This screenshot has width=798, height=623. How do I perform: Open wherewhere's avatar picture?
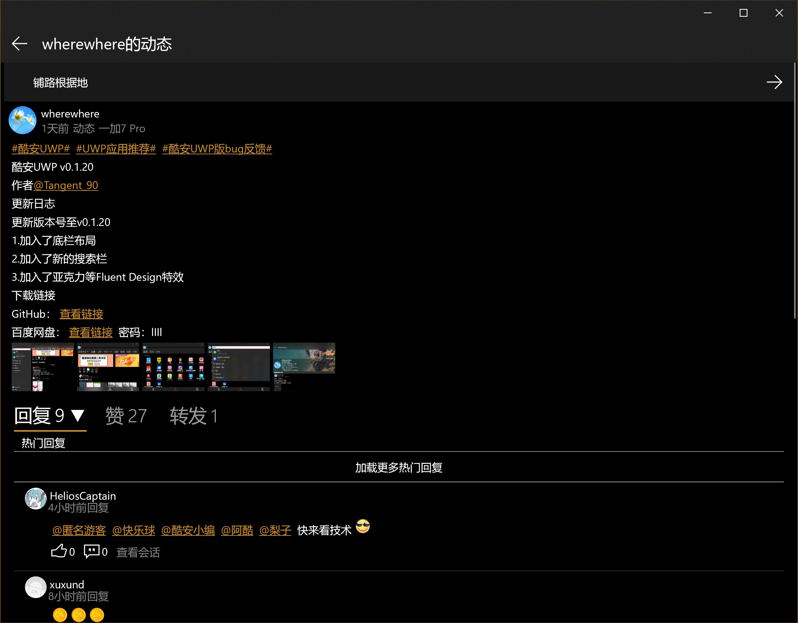pos(23,120)
